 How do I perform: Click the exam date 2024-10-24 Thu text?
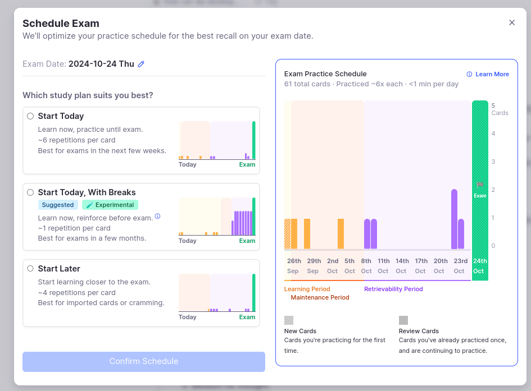pos(101,64)
